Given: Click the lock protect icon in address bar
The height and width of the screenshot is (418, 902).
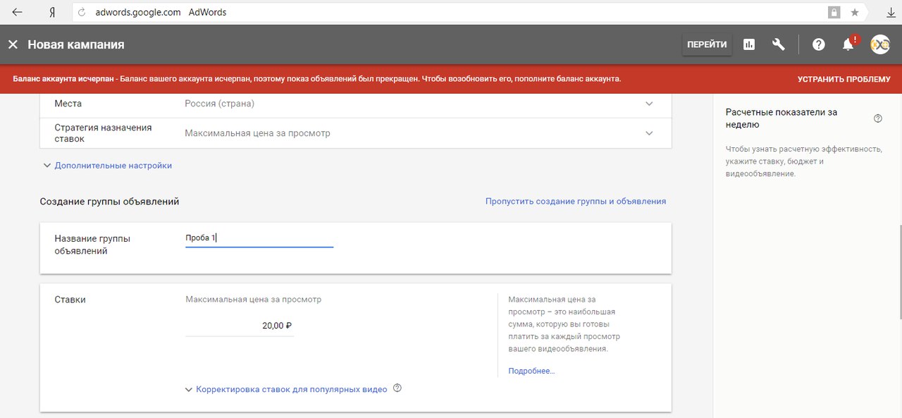Looking at the screenshot, I should [834, 12].
